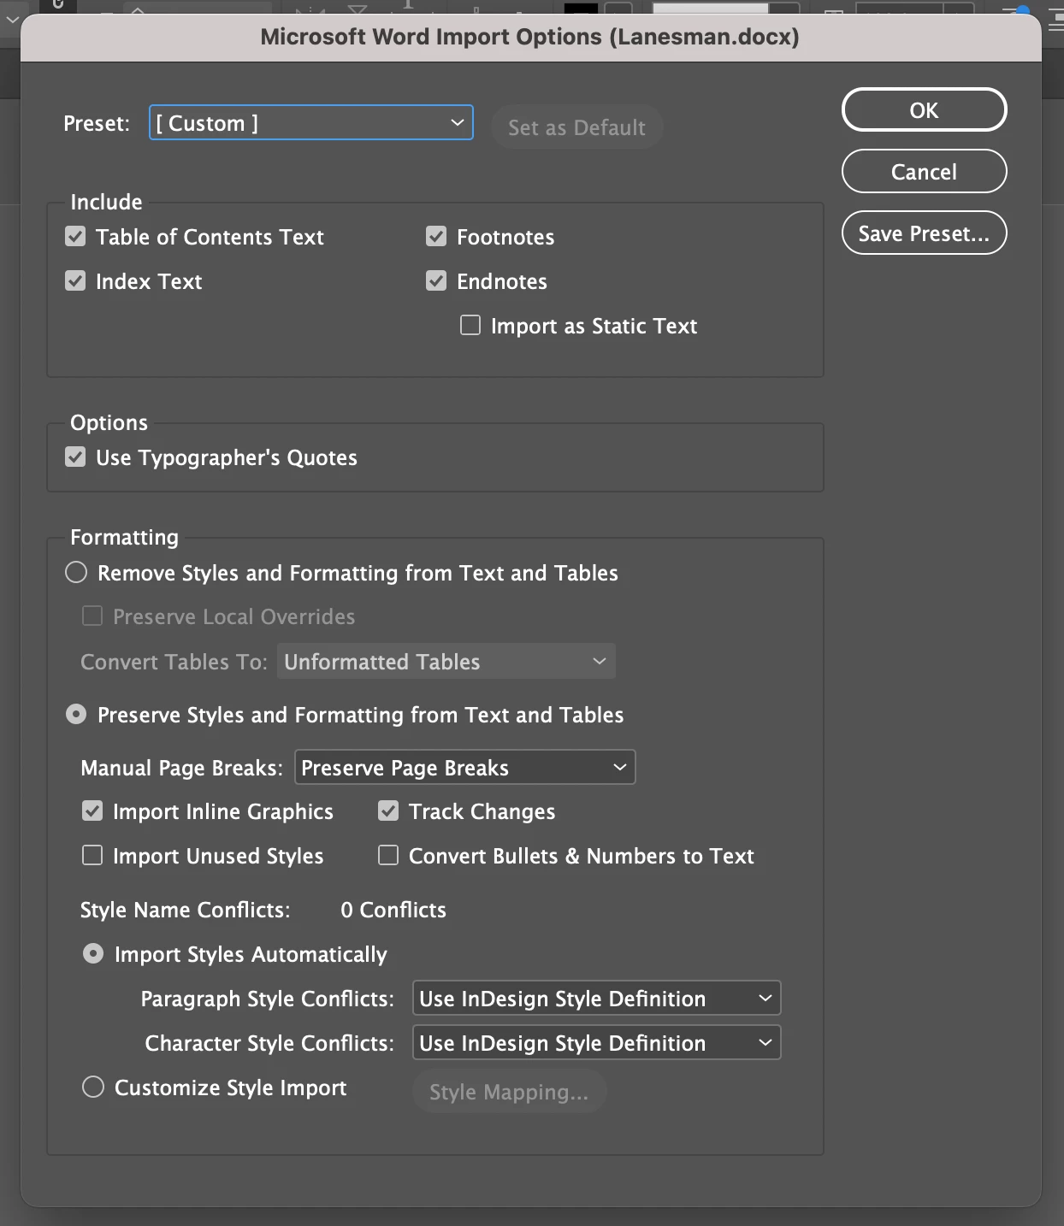This screenshot has height=1226, width=1064.
Task: Toggle the Track Changes checkbox
Action: click(388, 810)
